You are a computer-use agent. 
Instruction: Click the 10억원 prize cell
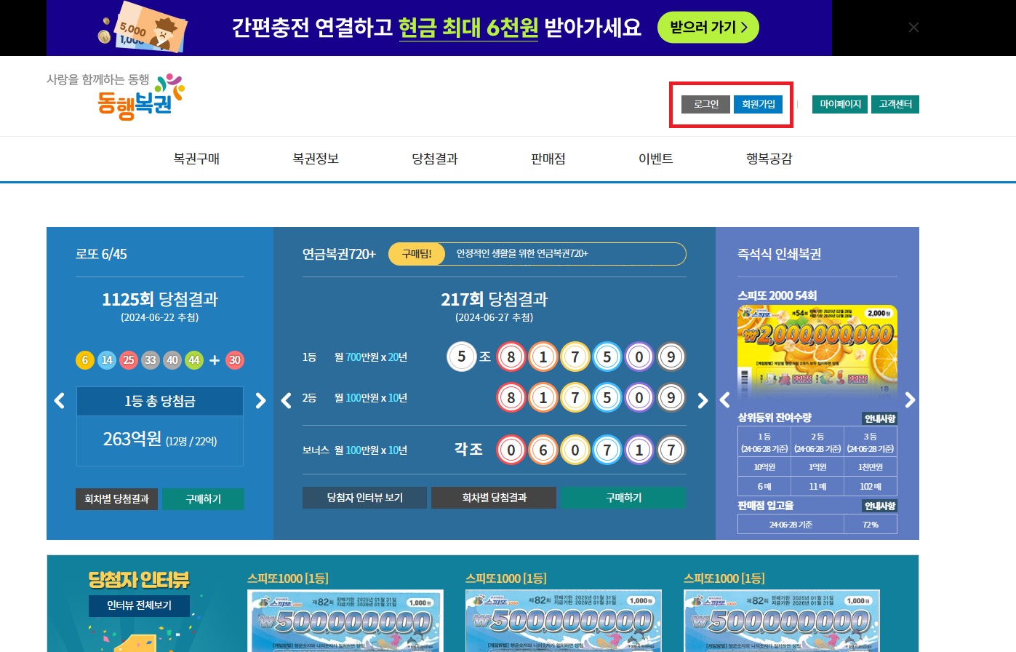[764, 467]
